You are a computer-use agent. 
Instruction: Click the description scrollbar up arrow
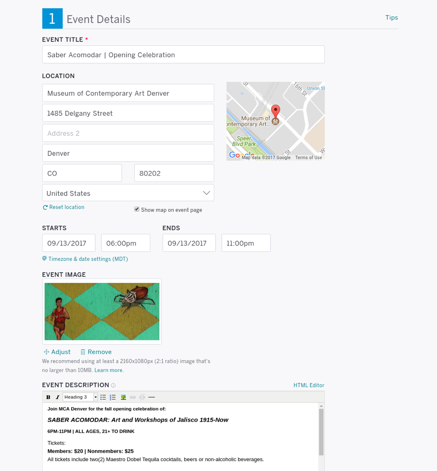click(x=321, y=406)
